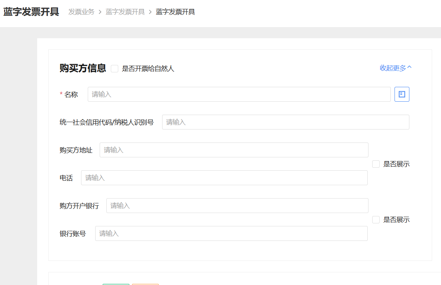Enable 是否展示 for address and phone

(376, 164)
